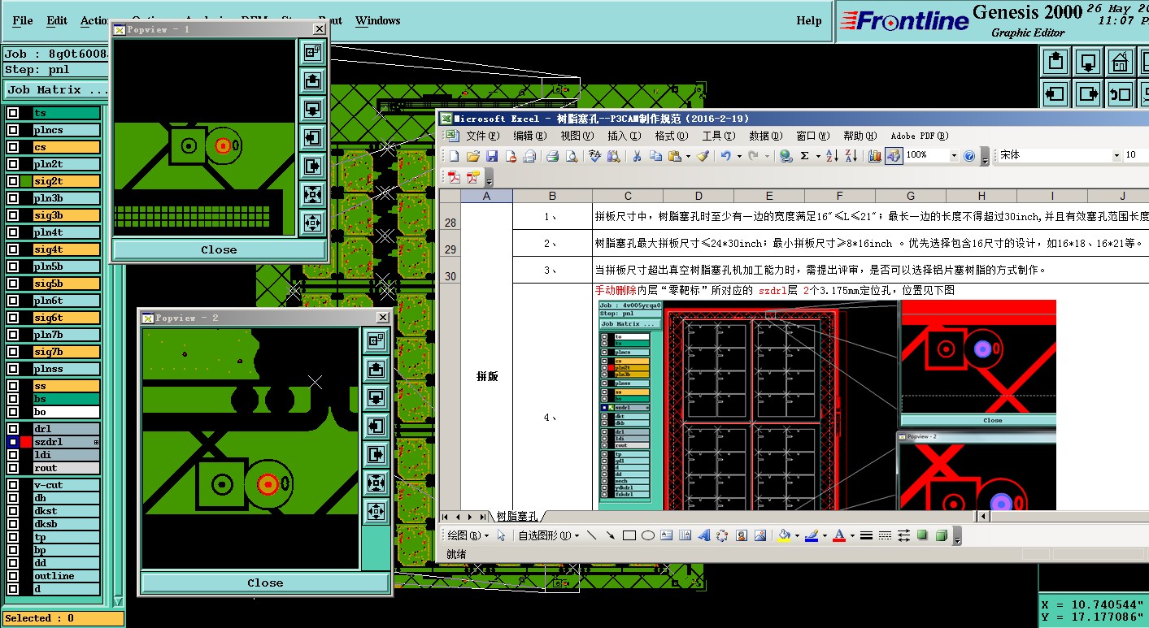The height and width of the screenshot is (628, 1149).
Task: Zoom in using Popview - 2 arrows-inward icon
Action: [x=376, y=482]
